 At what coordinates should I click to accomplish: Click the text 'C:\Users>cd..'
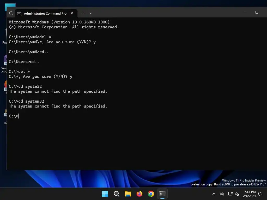click(24, 61)
